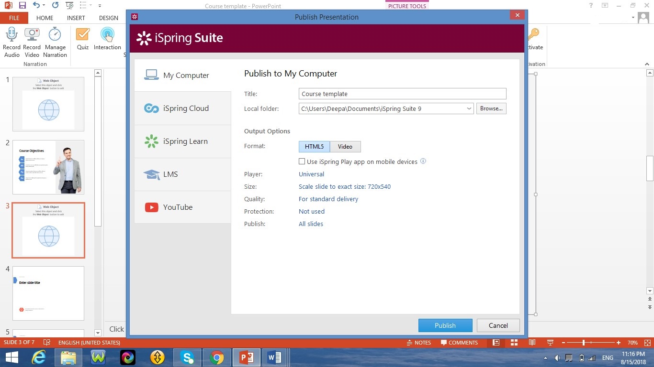Select LMS publish destination
654x367 pixels.
182,174
